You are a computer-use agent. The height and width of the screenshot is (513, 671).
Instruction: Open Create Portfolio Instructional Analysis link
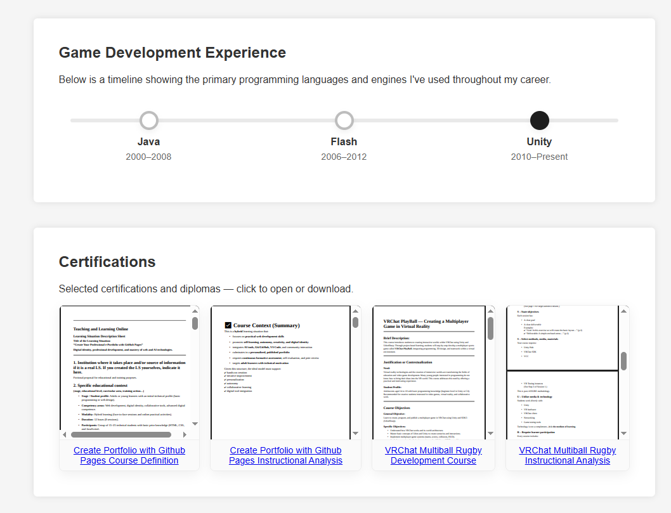[285, 455]
